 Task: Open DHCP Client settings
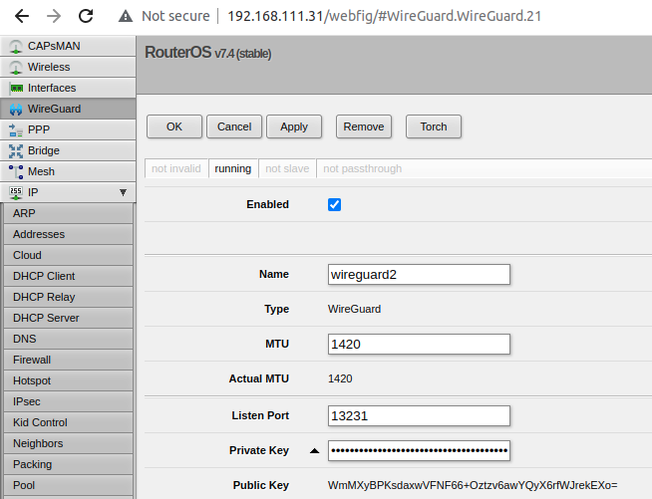point(68,276)
